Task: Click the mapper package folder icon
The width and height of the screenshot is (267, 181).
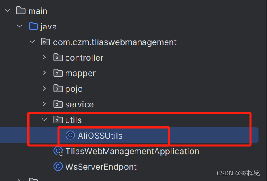Action: click(x=58, y=73)
